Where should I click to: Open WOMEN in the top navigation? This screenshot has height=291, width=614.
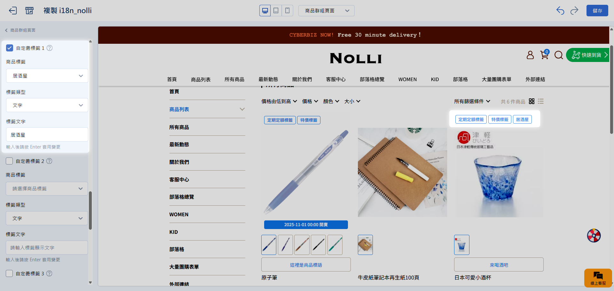pos(407,79)
